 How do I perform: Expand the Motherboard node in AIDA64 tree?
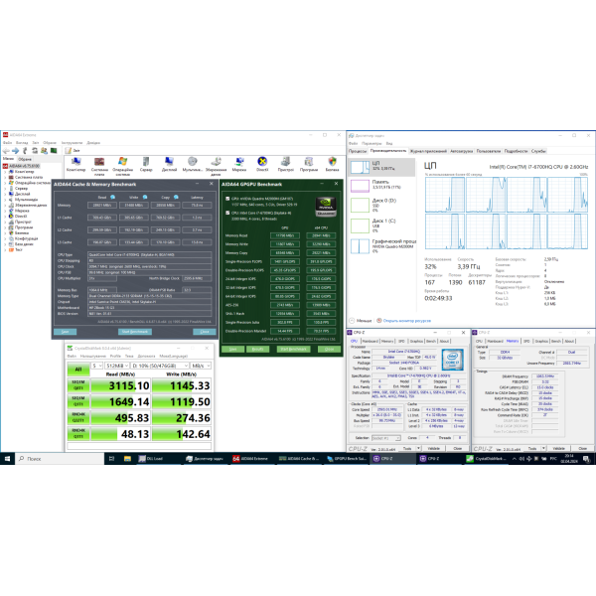pos(5,177)
